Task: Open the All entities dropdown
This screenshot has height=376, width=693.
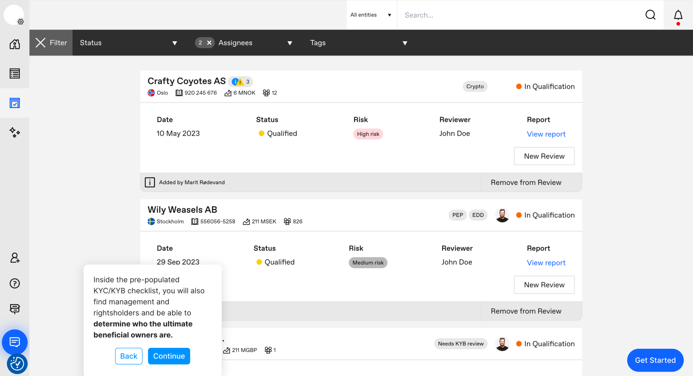Action: tap(371, 15)
